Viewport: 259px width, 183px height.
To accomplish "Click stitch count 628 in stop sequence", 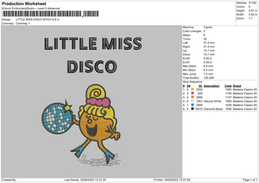I will click(x=200, y=94).
